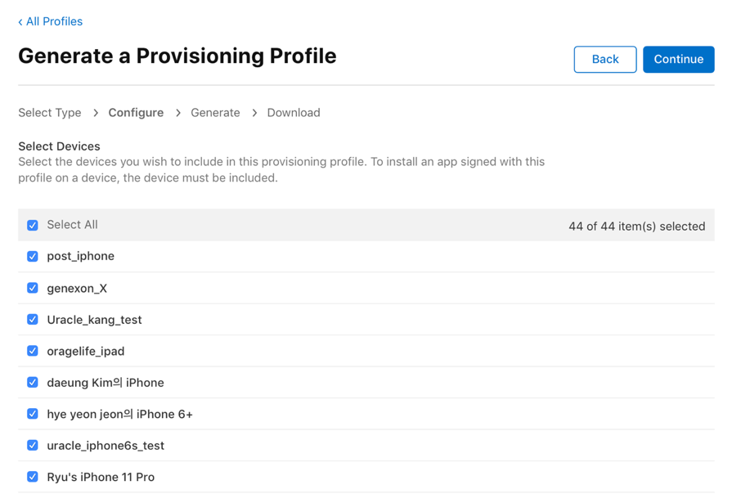
Task: Open the Generate breadcrumb step
Action: point(215,113)
